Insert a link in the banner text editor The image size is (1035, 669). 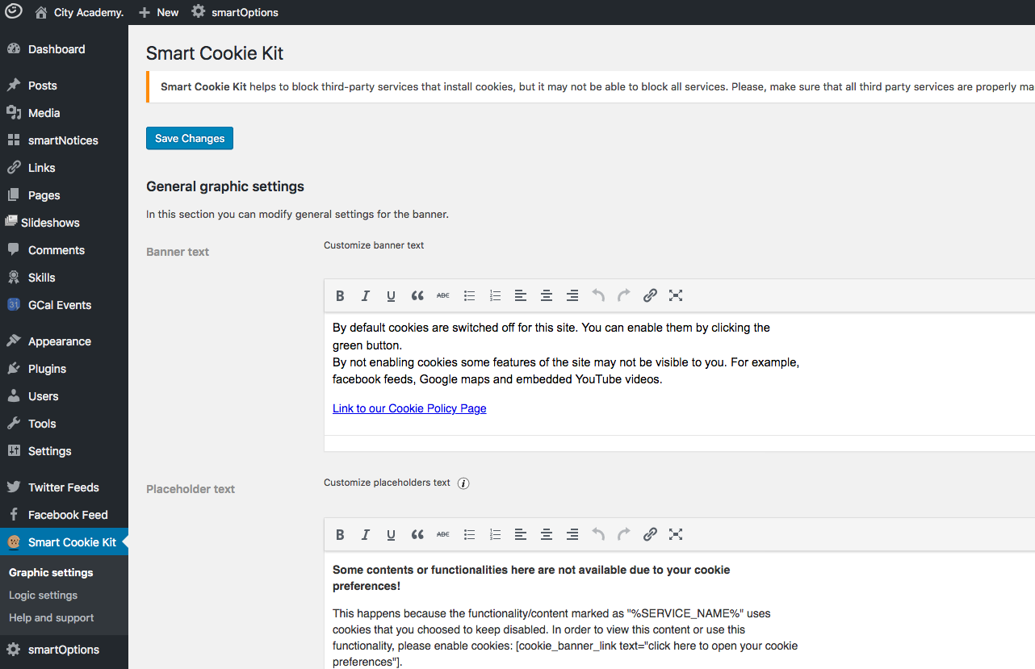click(650, 296)
